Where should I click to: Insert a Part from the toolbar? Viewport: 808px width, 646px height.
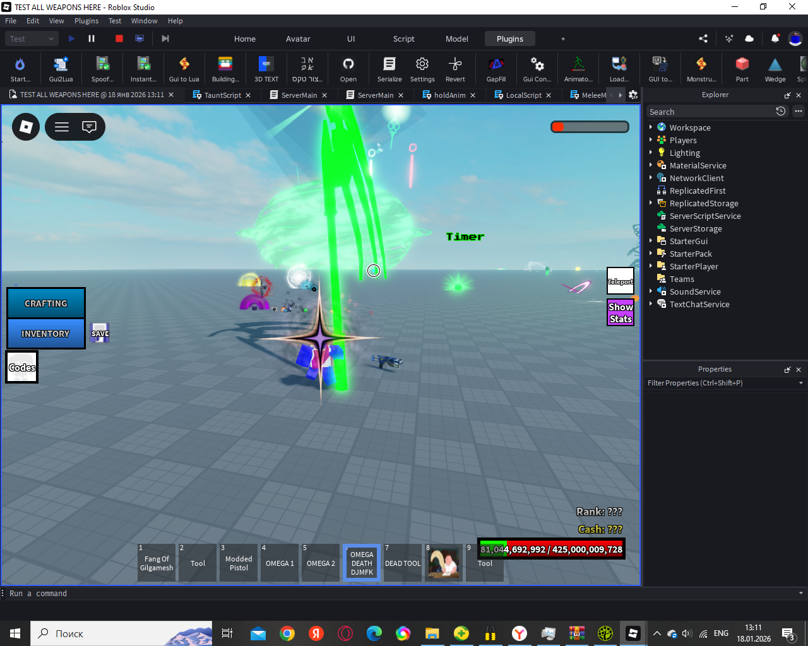pos(742,69)
